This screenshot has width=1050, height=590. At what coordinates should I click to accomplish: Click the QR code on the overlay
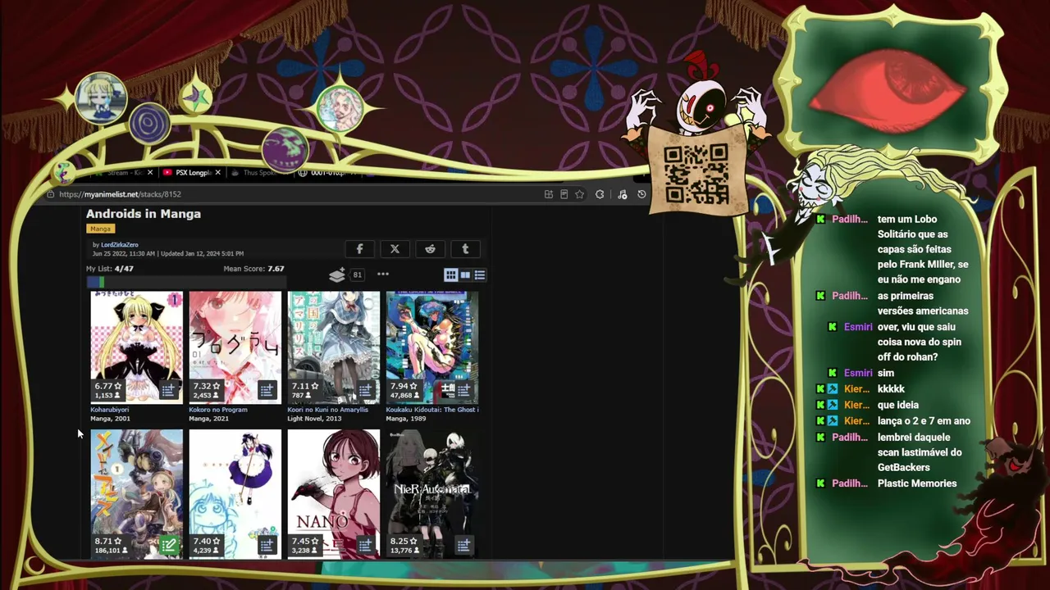click(696, 174)
